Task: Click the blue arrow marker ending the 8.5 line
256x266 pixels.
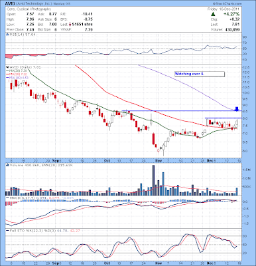Action: coord(237,109)
